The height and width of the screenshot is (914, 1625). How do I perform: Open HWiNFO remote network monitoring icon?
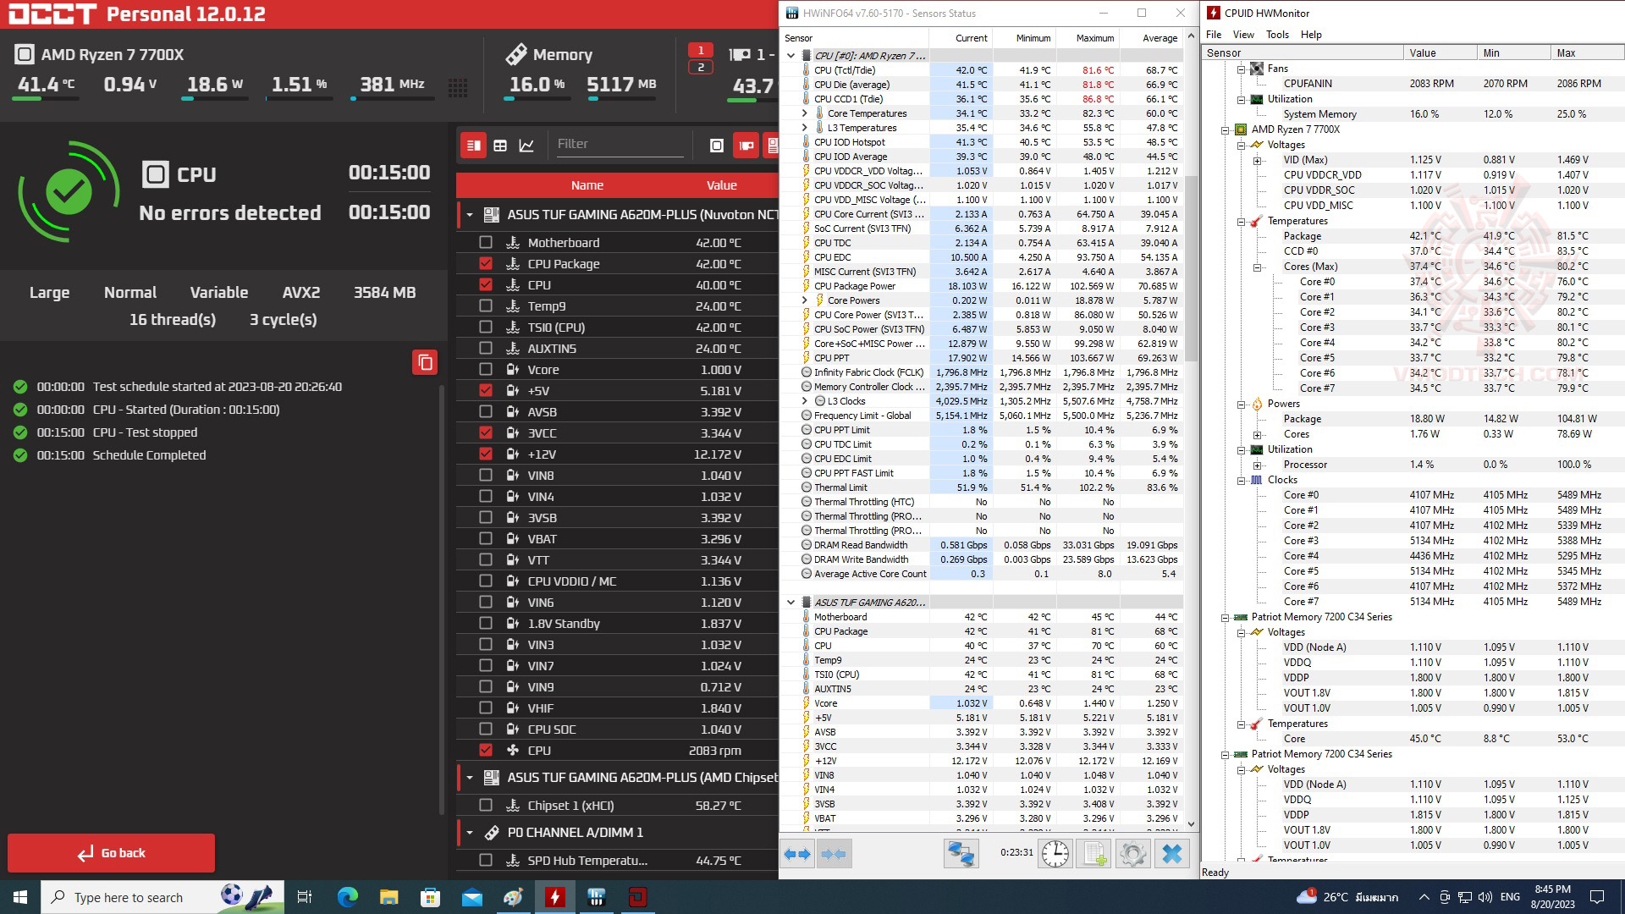point(961,854)
